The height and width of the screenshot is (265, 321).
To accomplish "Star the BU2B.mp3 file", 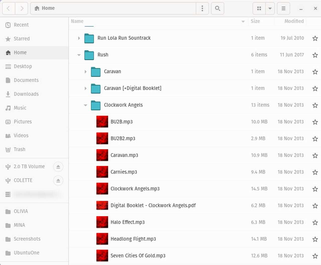I will pos(315,122).
